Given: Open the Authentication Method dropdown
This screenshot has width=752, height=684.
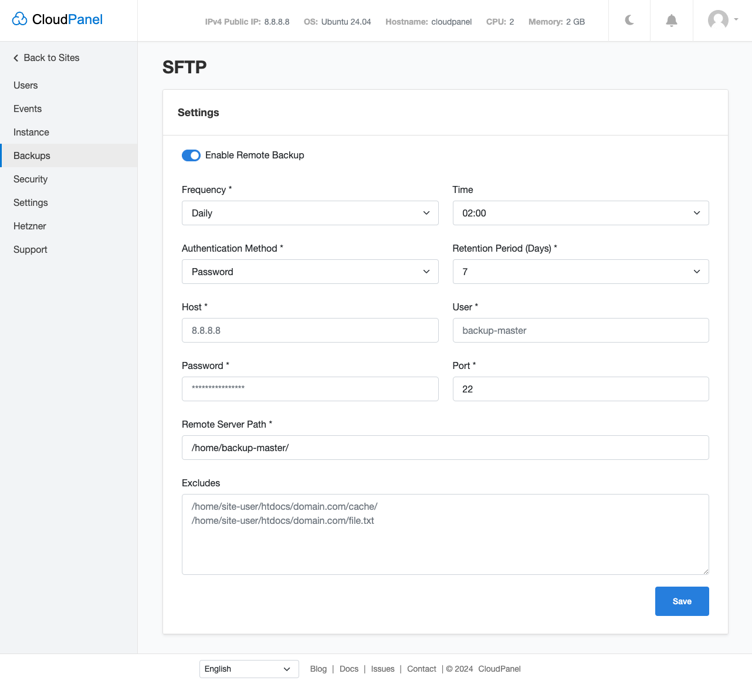Looking at the screenshot, I should point(310,272).
